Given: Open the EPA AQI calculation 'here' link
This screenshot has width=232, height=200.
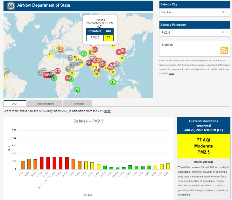Looking at the screenshot, I should (x=108, y=111).
